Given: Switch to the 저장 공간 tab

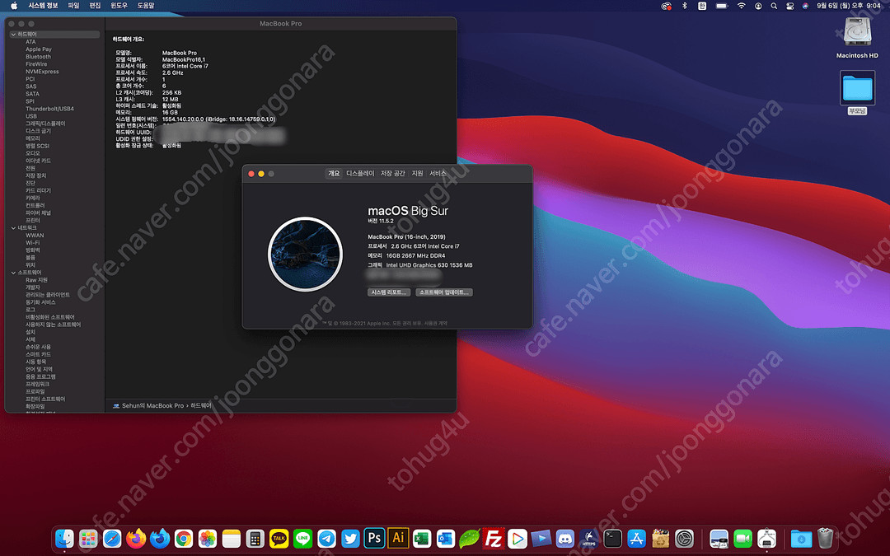Looking at the screenshot, I should (x=392, y=174).
